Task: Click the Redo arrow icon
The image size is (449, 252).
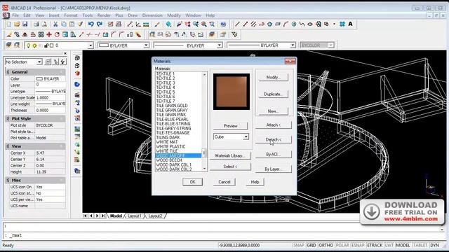Action: 100,24
